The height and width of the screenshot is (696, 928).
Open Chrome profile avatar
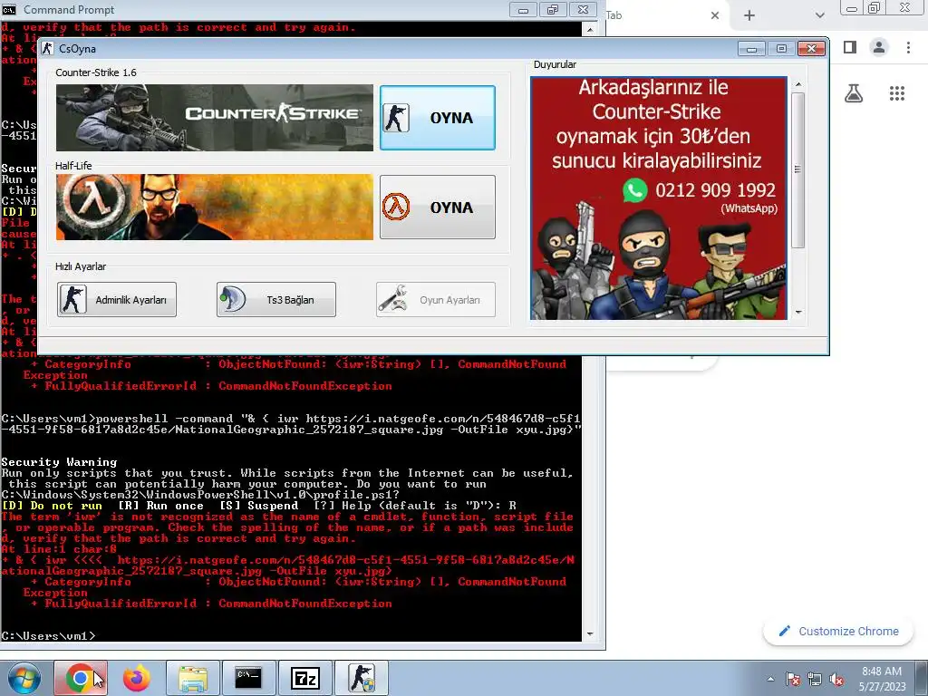879,47
